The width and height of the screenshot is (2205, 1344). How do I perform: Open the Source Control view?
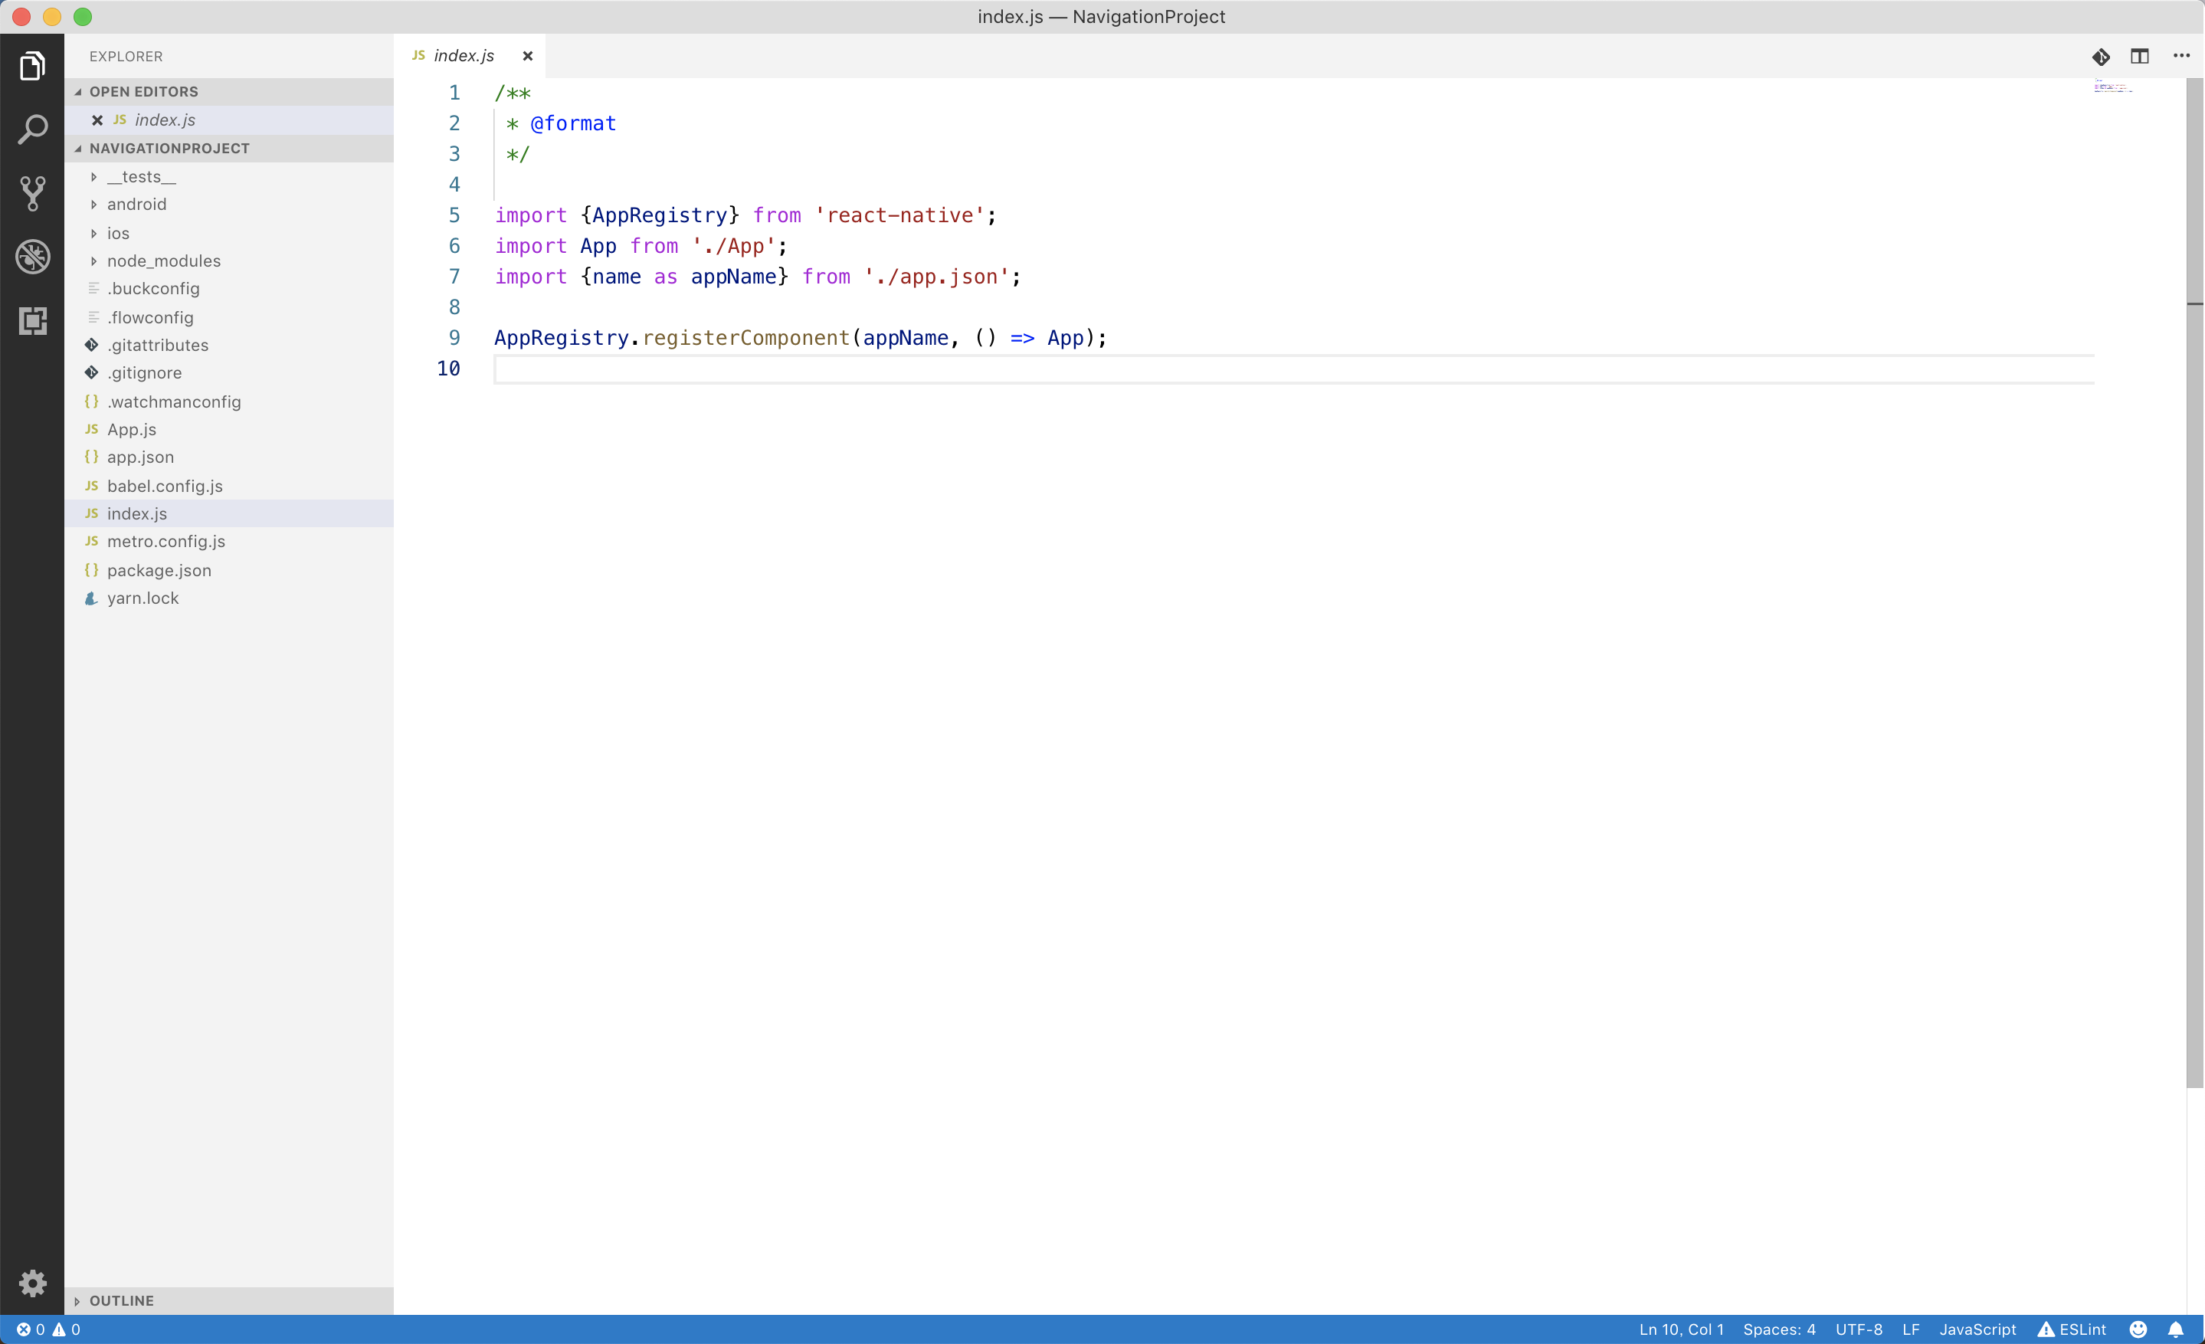(32, 193)
